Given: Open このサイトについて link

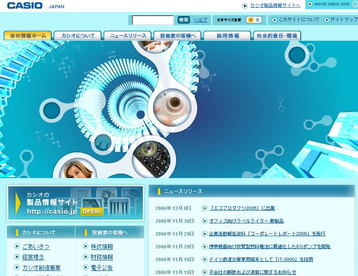Looking at the screenshot, I should tap(298, 20).
